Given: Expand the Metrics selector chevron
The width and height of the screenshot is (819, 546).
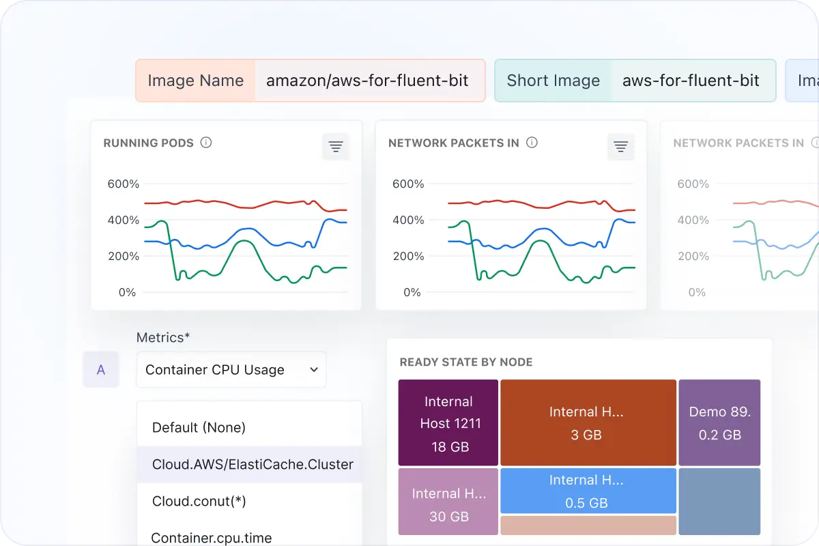Looking at the screenshot, I should point(314,369).
